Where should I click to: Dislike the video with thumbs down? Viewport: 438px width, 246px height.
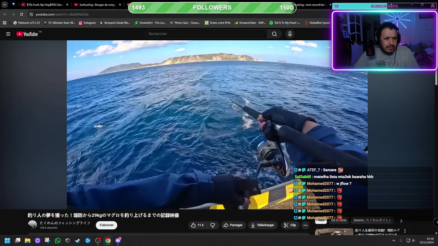tap(212, 225)
